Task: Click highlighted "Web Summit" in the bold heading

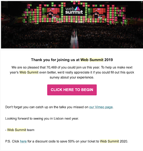Action: (x=92, y=60)
